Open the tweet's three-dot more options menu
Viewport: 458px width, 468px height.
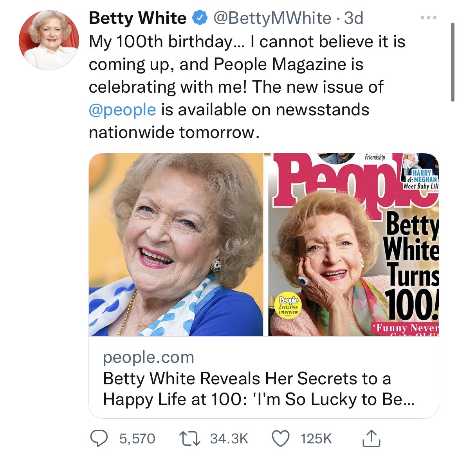click(x=428, y=18)
